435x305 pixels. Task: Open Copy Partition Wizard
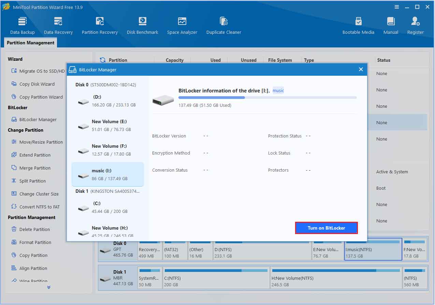[x=37, y=97]
